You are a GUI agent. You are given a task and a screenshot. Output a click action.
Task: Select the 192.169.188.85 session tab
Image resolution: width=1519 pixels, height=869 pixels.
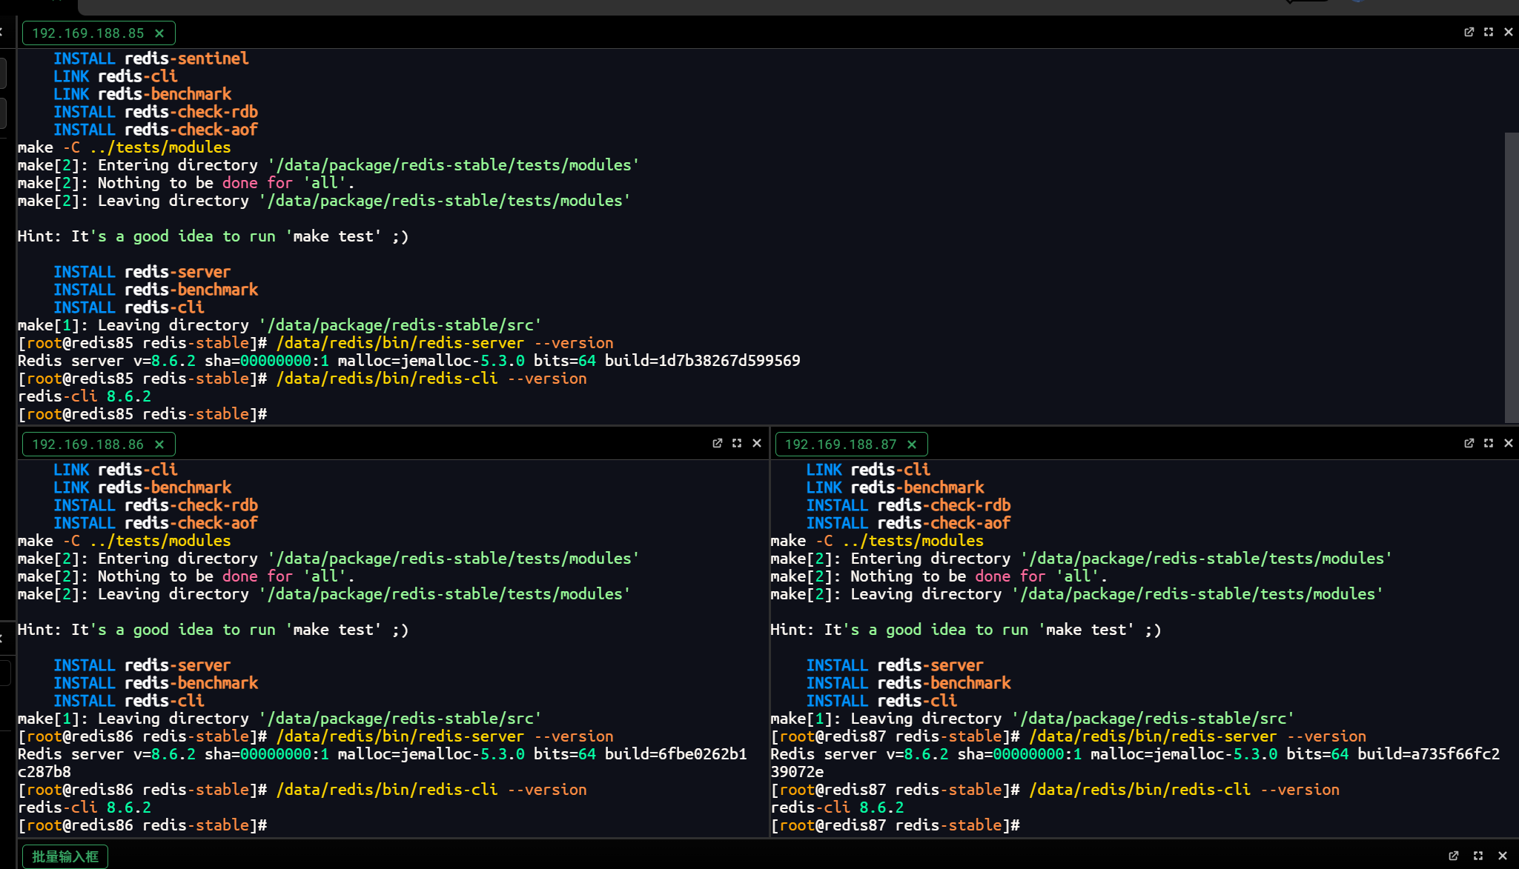pos(87,33)
